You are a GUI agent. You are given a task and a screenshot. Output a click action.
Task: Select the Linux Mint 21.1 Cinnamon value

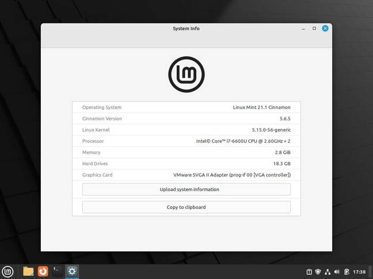(x=262, y=107)
